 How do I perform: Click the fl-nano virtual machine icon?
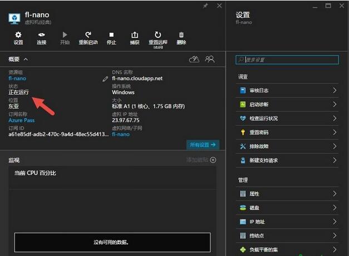14,19
